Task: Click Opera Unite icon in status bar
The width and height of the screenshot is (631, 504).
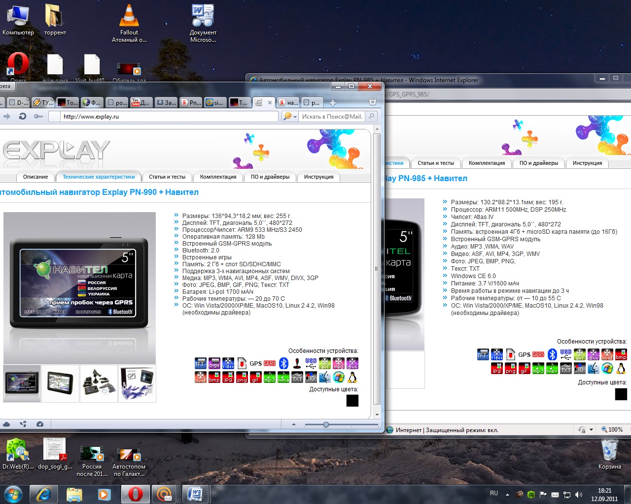Action: tap(23, 424)
